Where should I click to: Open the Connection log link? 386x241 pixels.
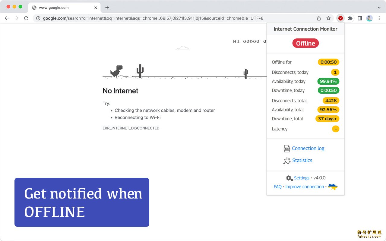308,148
